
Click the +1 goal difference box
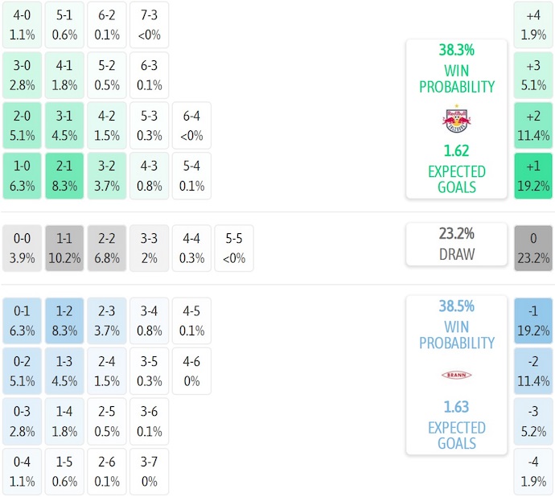coord(534,176)
